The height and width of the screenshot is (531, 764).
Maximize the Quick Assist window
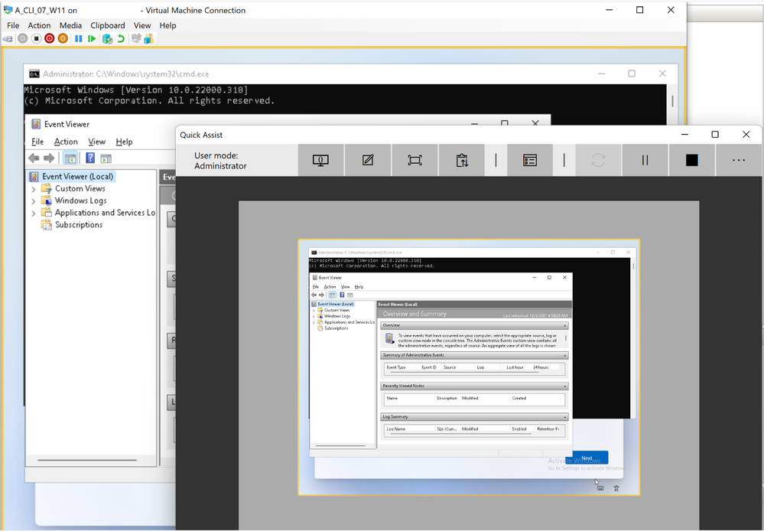(715, 135)
